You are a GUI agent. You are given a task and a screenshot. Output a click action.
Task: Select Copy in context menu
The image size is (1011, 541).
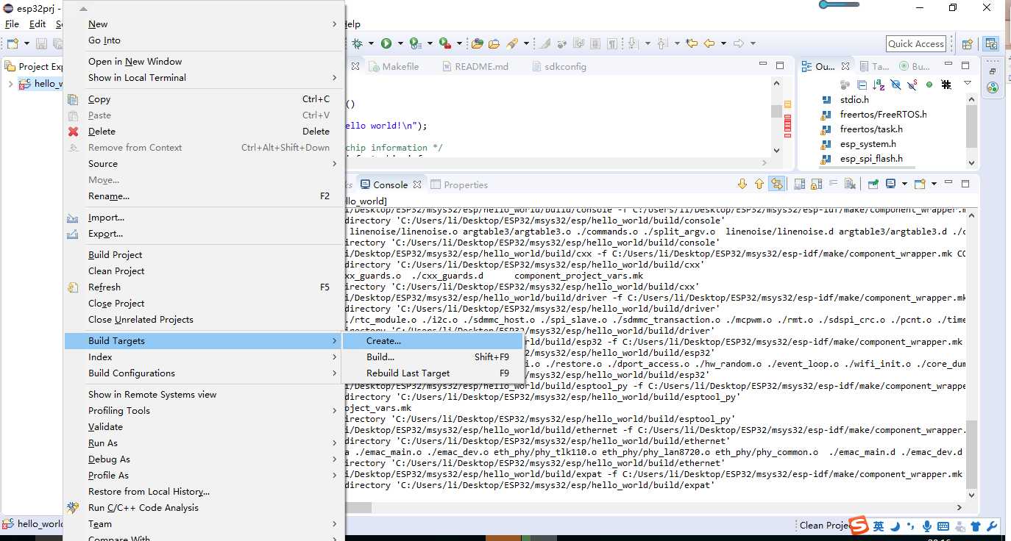point(204,99)
